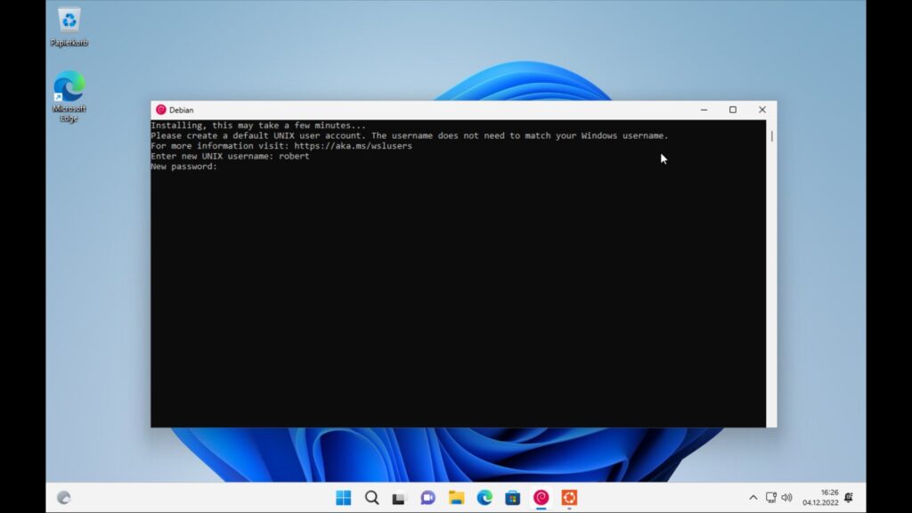Open the Papierkorb recycle bin icon
The width and height of the screenshot is (912, 513).
(69, 27)
